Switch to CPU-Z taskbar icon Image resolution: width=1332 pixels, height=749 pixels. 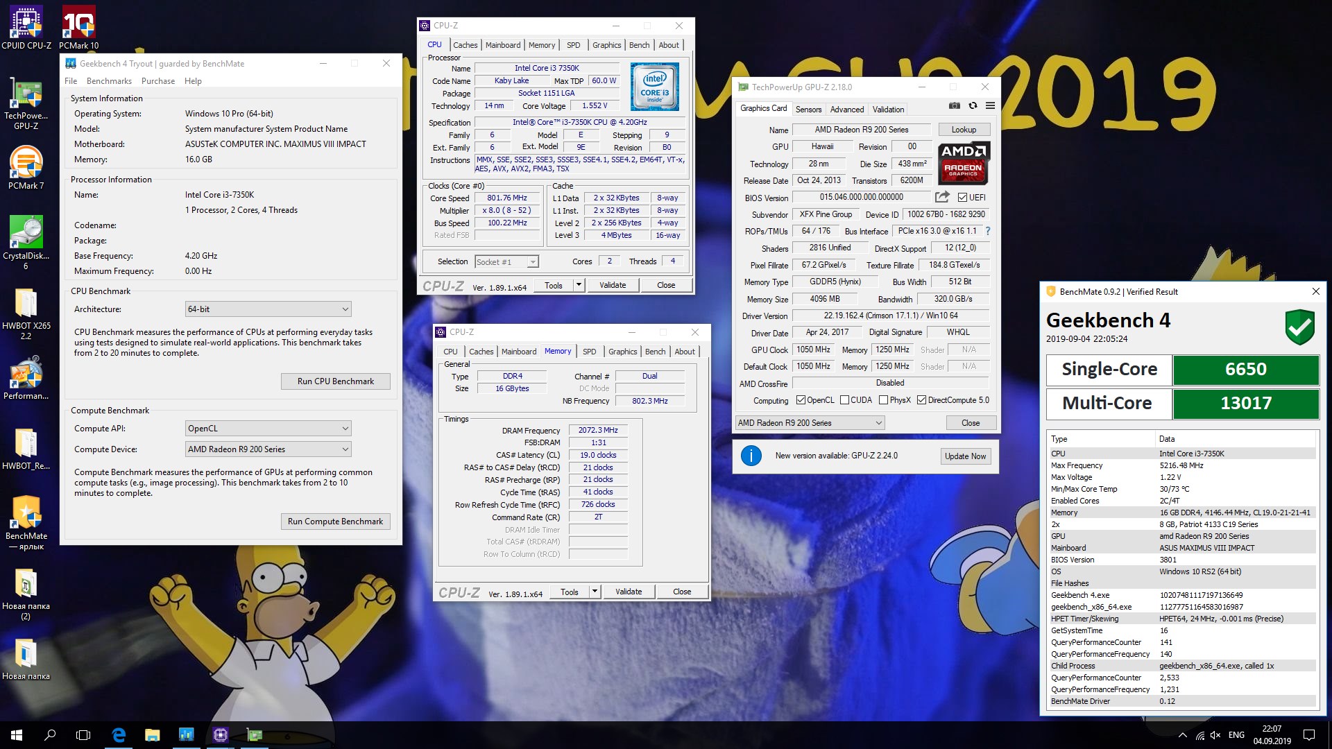(x=220, y=735)
